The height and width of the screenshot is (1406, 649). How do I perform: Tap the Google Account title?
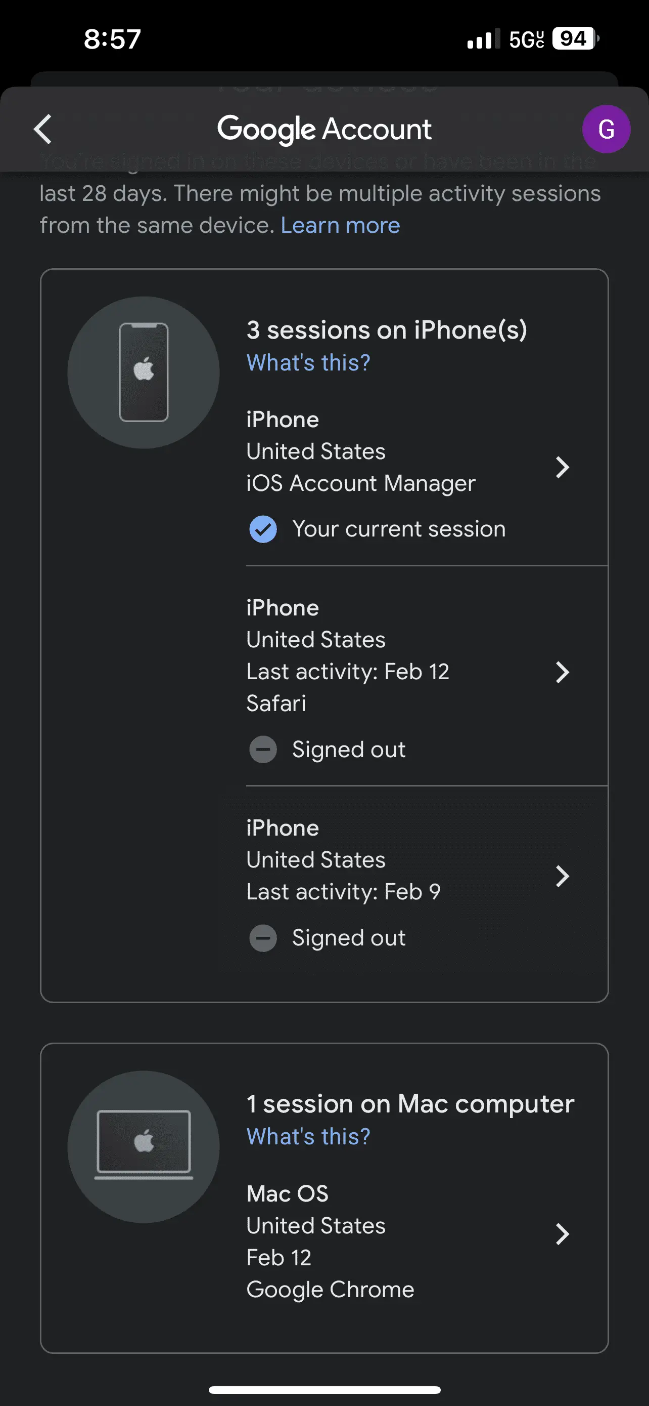(x=324, y=130)
